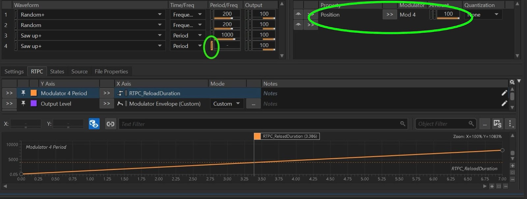Image resolution: width=527 pixels, height=199 pixels.
Task: Click the three-dot more options icon
Action: (x=510, y=124)
